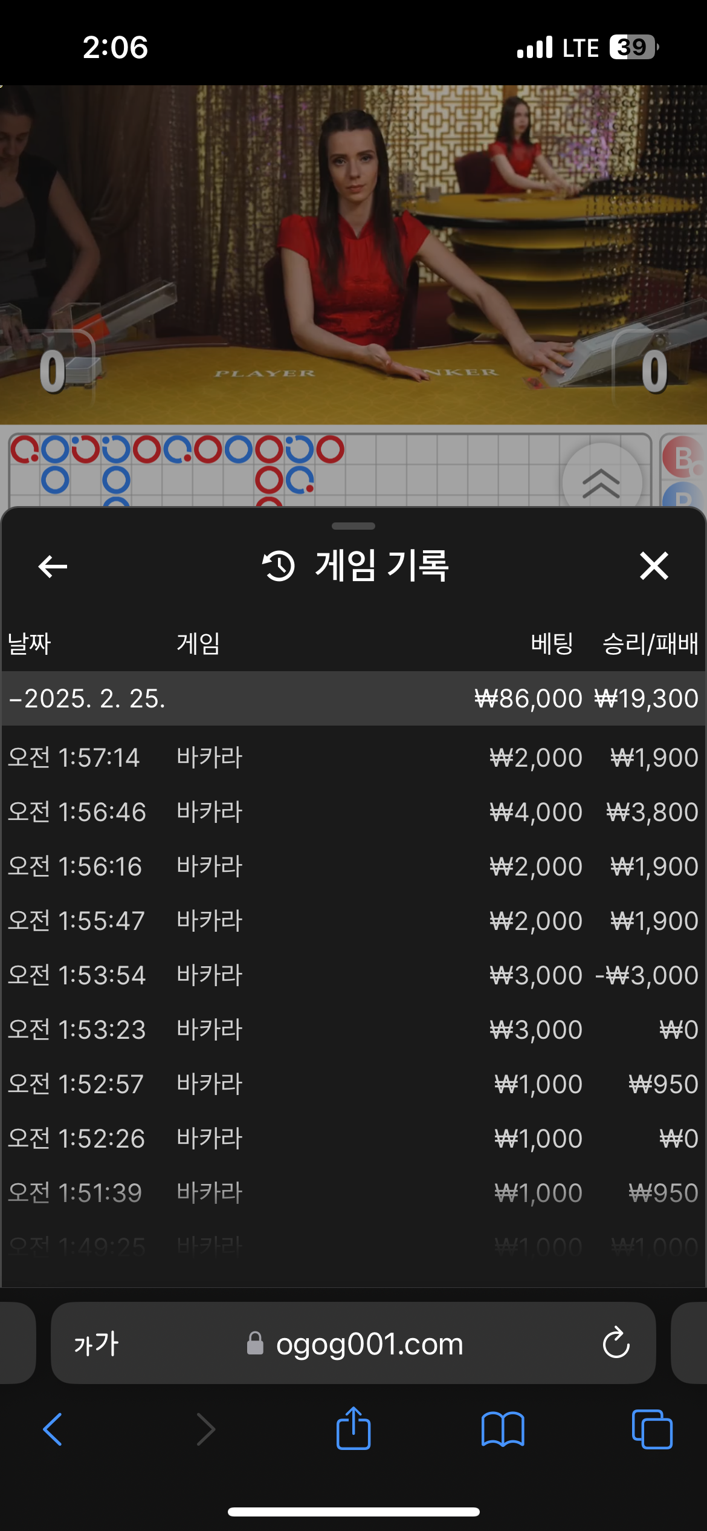Click the ₩86,000 total bet amount
The image size is (707, 1531).
(x=528, y=699)
